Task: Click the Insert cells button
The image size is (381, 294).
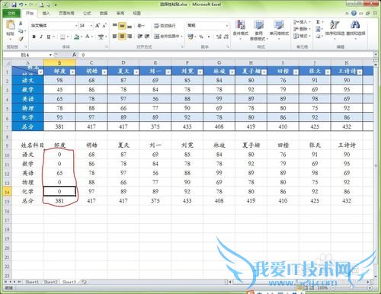Action: [302, 22]
